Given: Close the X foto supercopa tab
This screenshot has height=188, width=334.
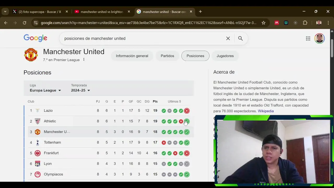Looking at the screenshot, I should click(67, 12).
